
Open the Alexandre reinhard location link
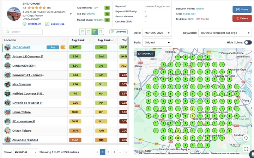click(25, 140)
